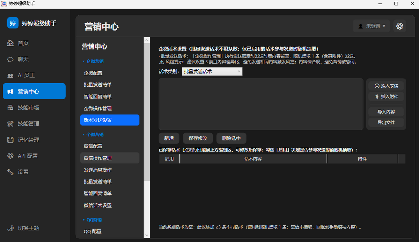Expand the 未登录 account dropdown

click(x=372, y=26)
